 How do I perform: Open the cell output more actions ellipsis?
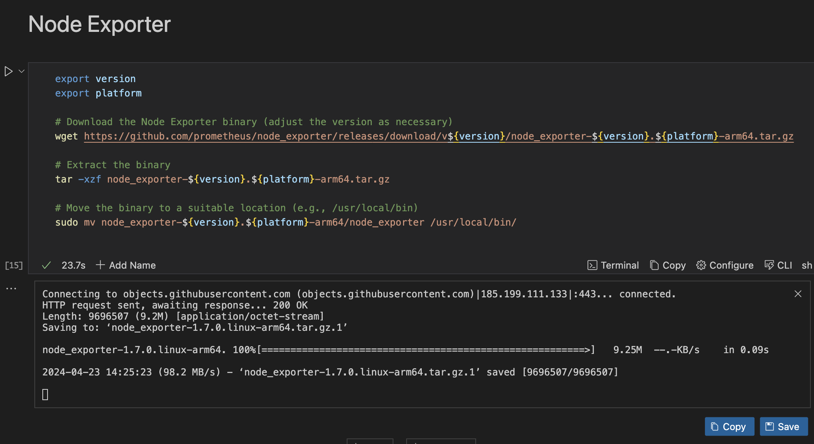(x=11, y=288)
